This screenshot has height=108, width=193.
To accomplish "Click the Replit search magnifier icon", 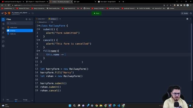I will coord(191,13).
